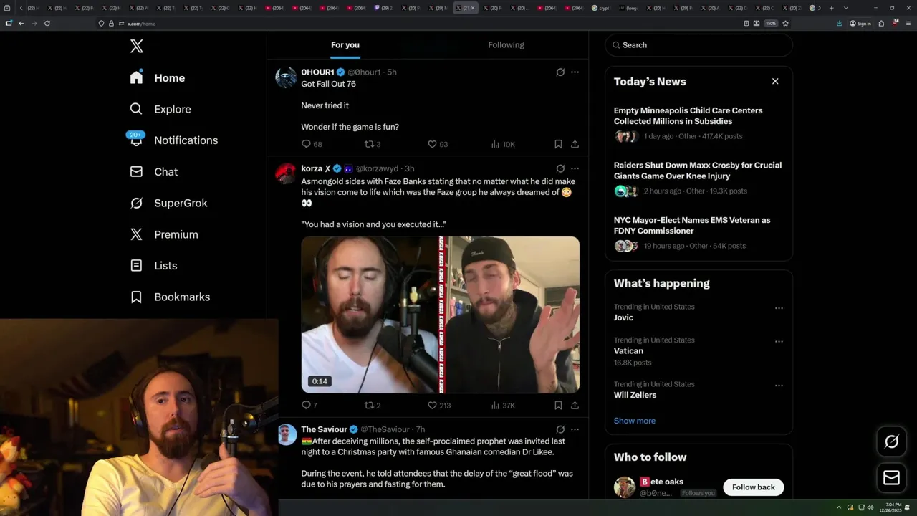This screenshot has height=516, width=917.
Task: Click Follow back for Bete oaks
Action: (754, 487)
